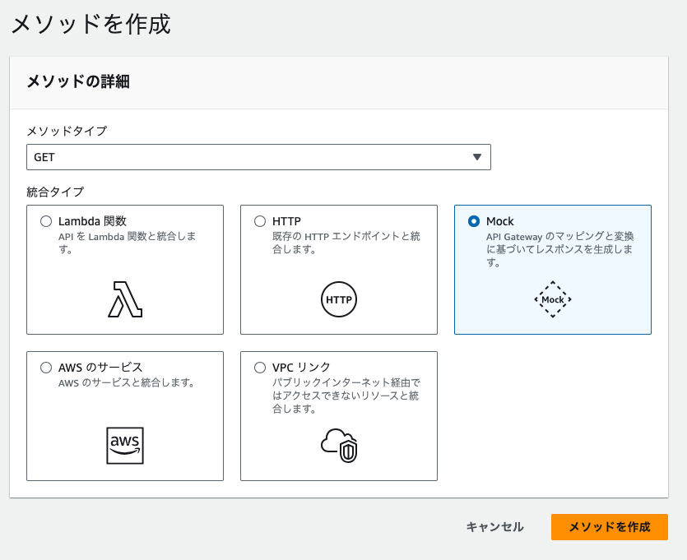The width and height of the screenshot is (687, 560).
Task: Select the HTTP radio button
Action: point(260,221)
